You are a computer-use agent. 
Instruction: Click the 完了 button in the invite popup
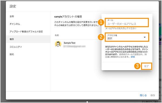(146, 66)
